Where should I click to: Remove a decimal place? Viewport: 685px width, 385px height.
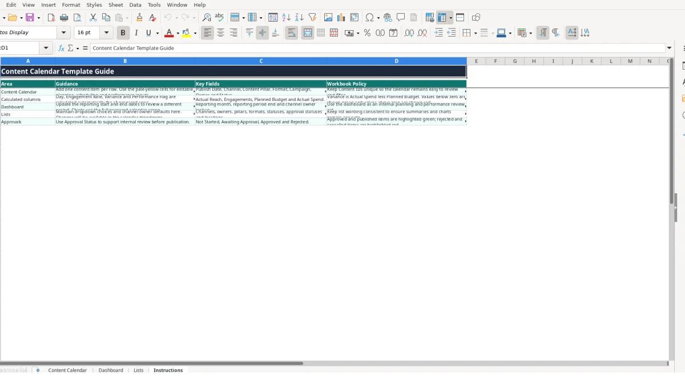(x=422, y=33)
